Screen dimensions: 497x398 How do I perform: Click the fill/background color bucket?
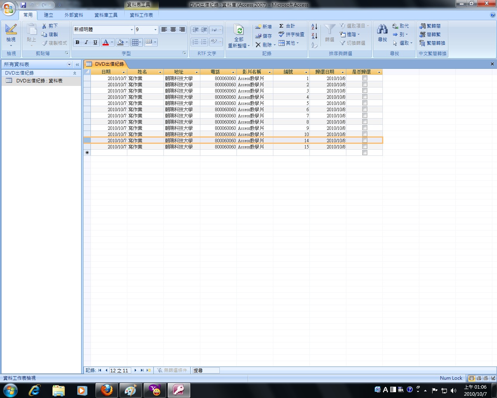[120, 42]
